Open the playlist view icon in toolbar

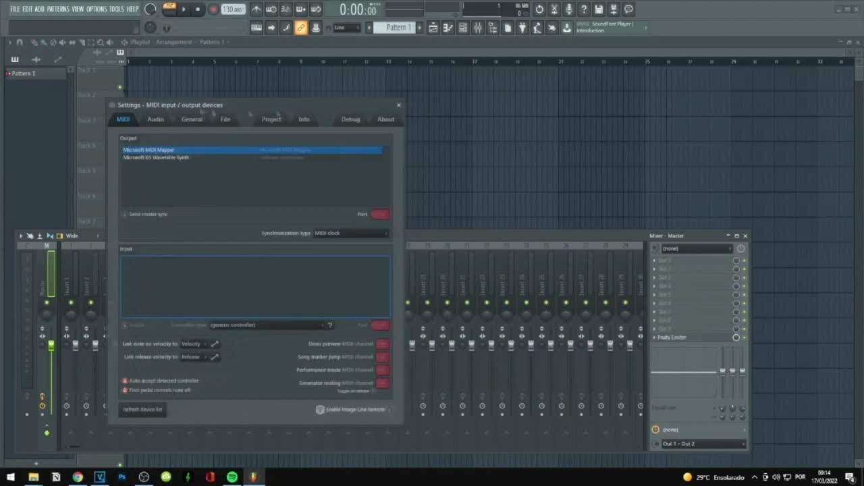click(433, 28)
